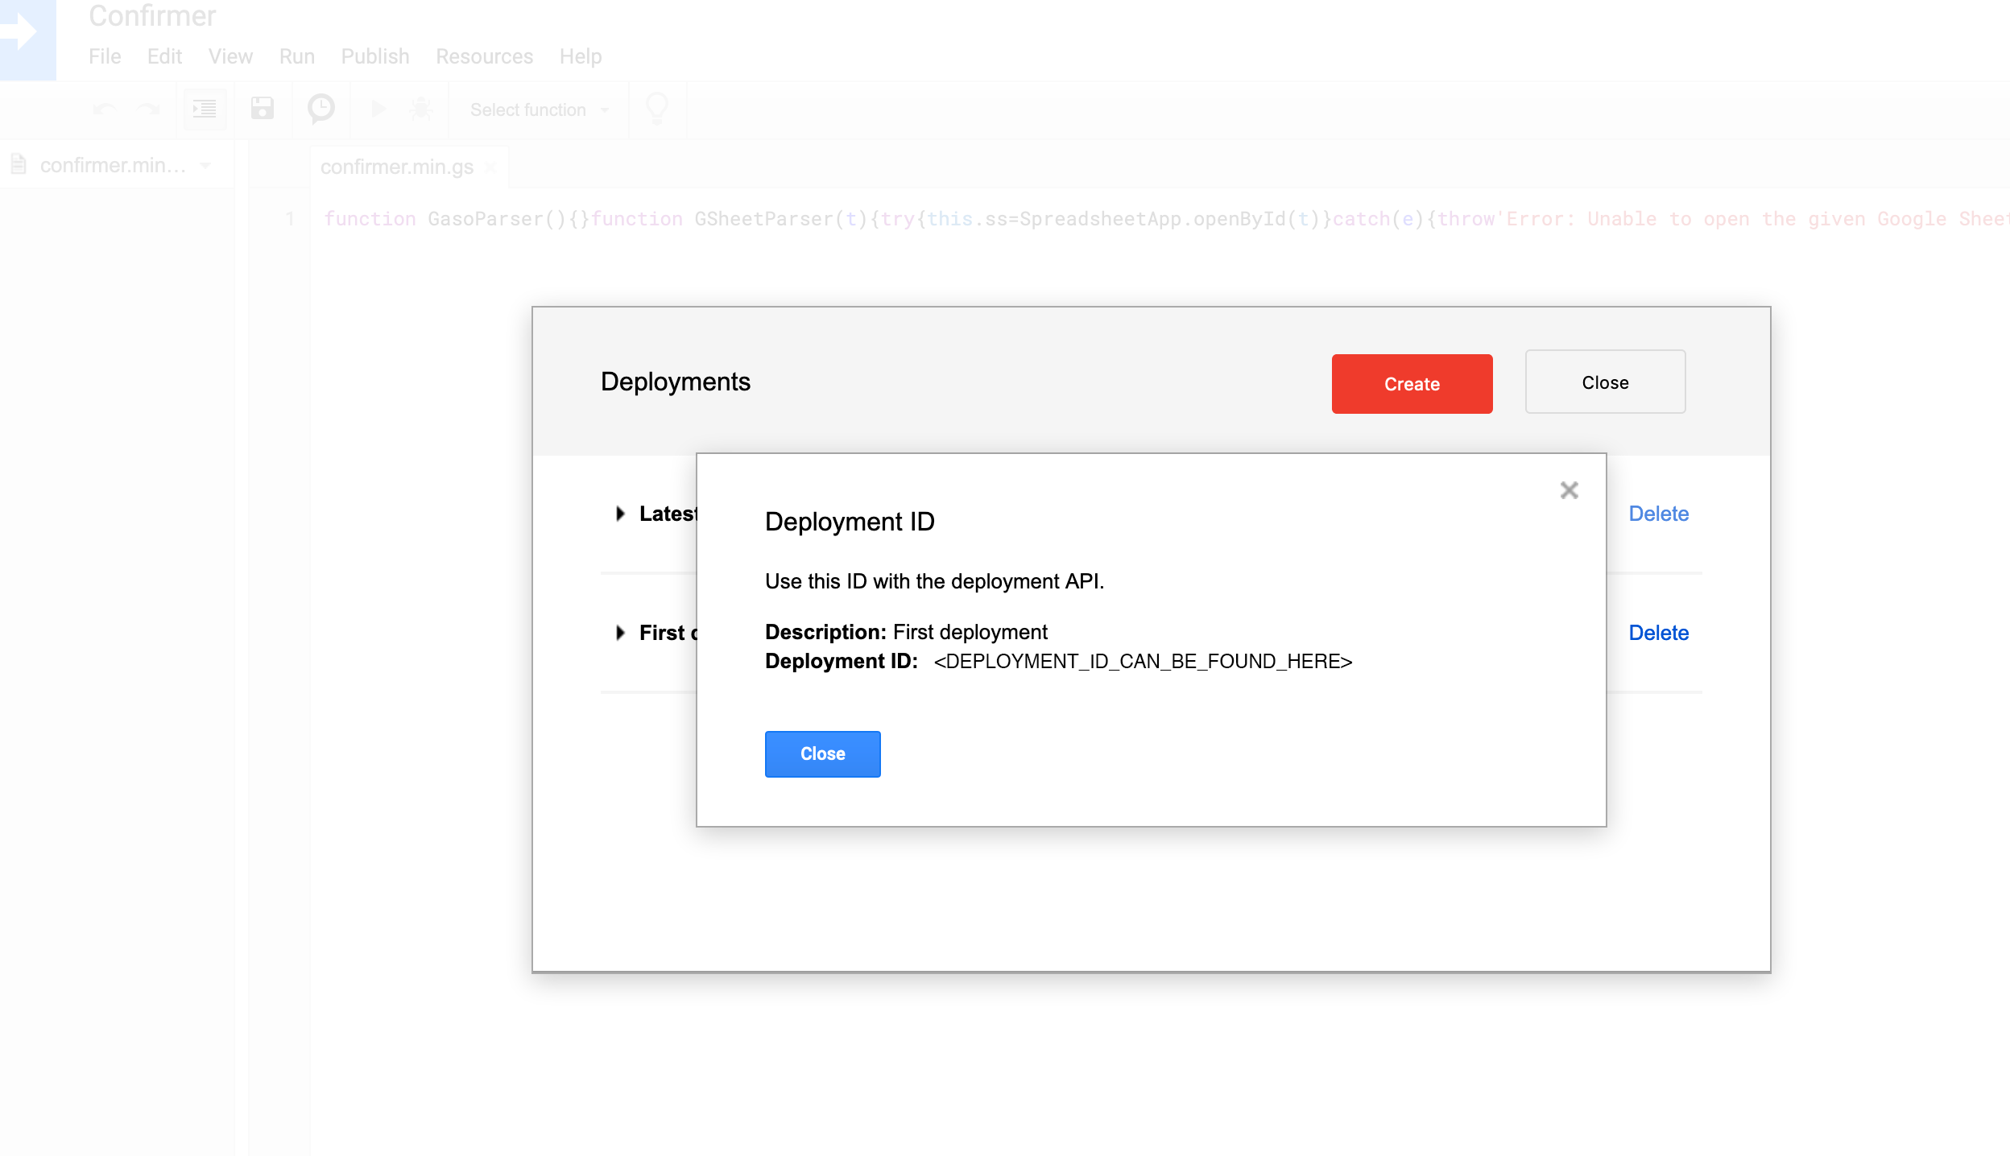This screenshot has height=1156, width=2010.
Task: Expand the Latest deployment row
Action: click(x=620, y=514)
